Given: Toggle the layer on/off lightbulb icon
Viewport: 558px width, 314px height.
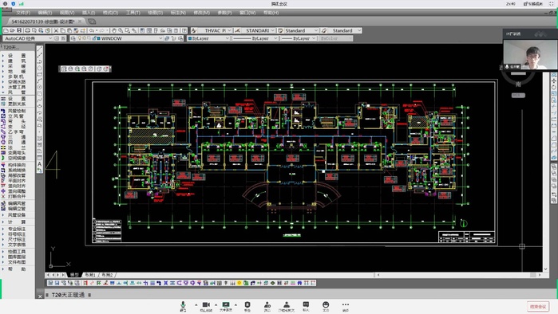Looking at the screenshot, I should [x=80, y=38].
